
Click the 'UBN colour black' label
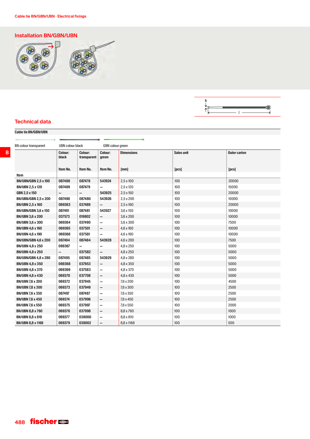(x=71, y=146)
